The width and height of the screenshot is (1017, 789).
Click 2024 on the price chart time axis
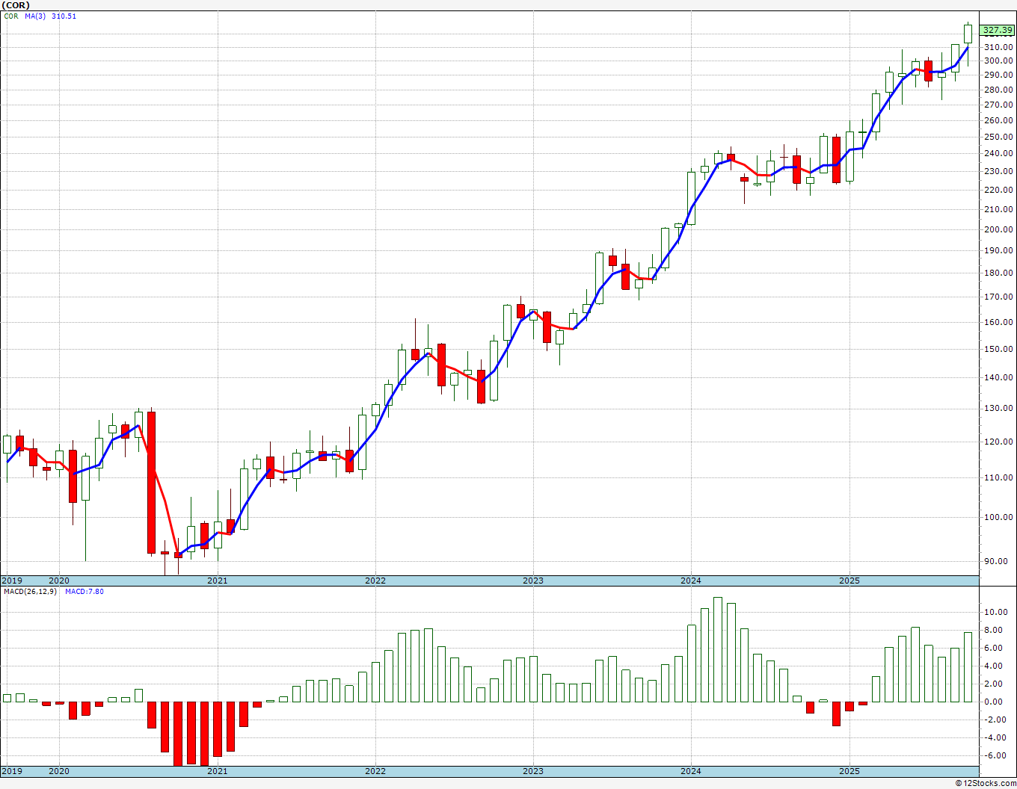pyautogui.click(x=691, y=581)
